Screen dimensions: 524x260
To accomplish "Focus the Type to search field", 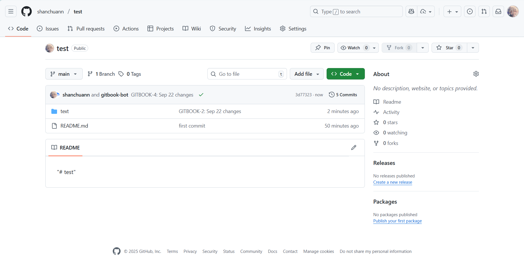I will [x=356, y=11].
